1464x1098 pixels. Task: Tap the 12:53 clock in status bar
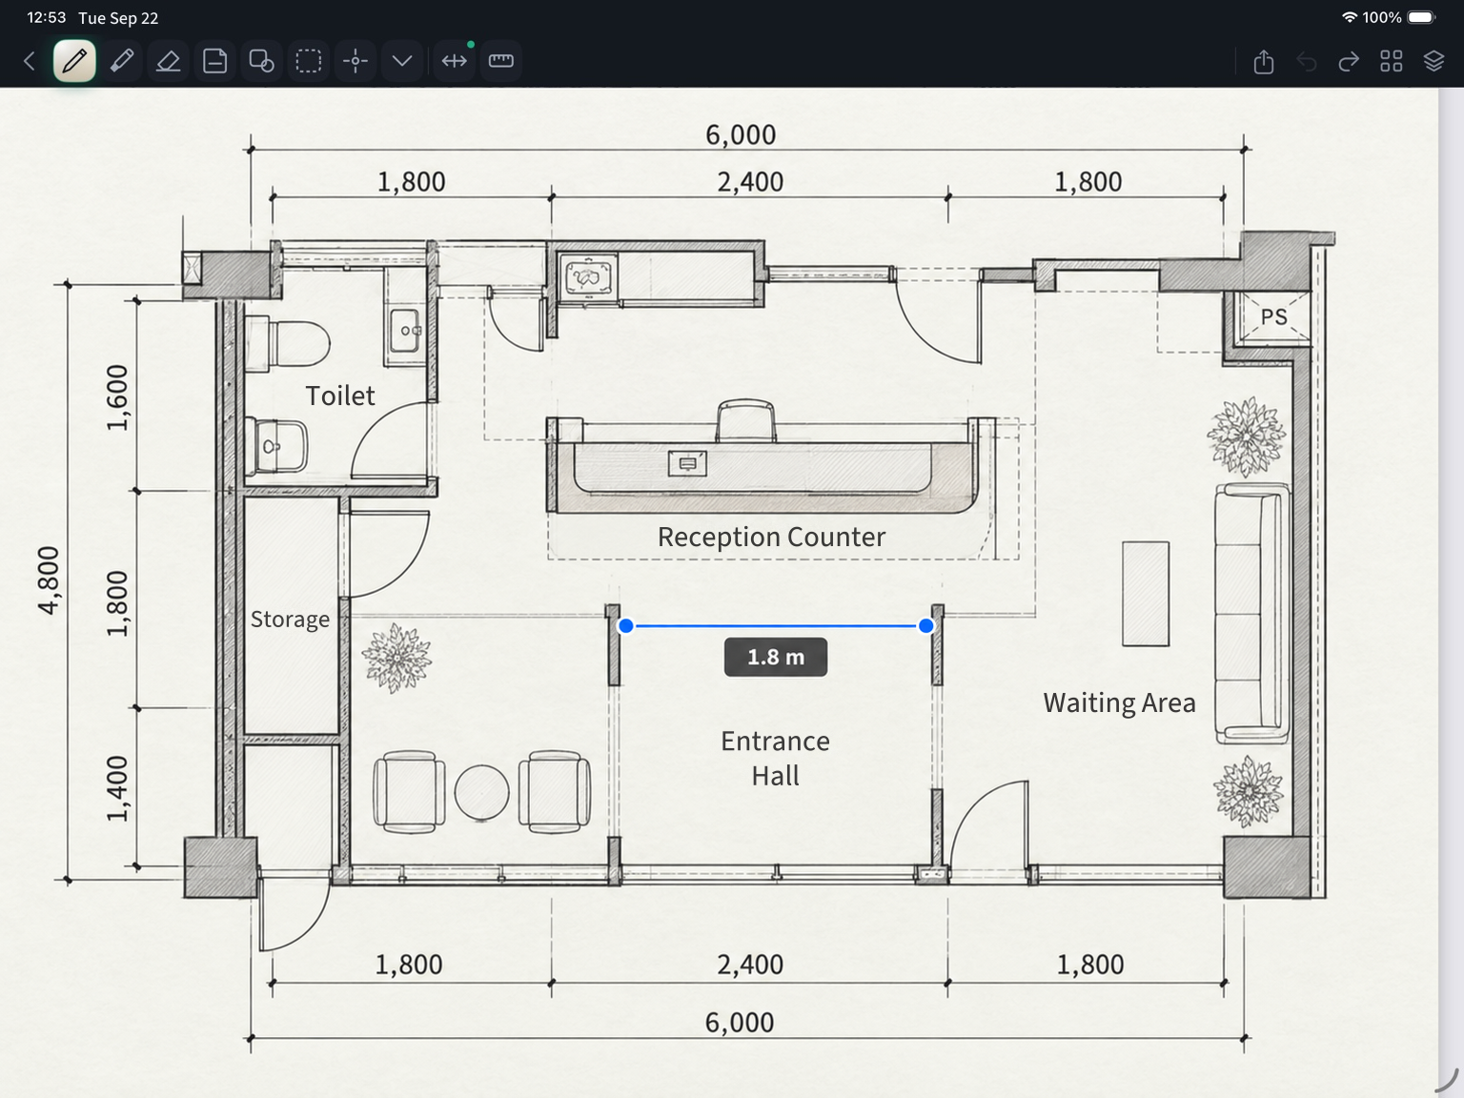click(x=47, y=17)
